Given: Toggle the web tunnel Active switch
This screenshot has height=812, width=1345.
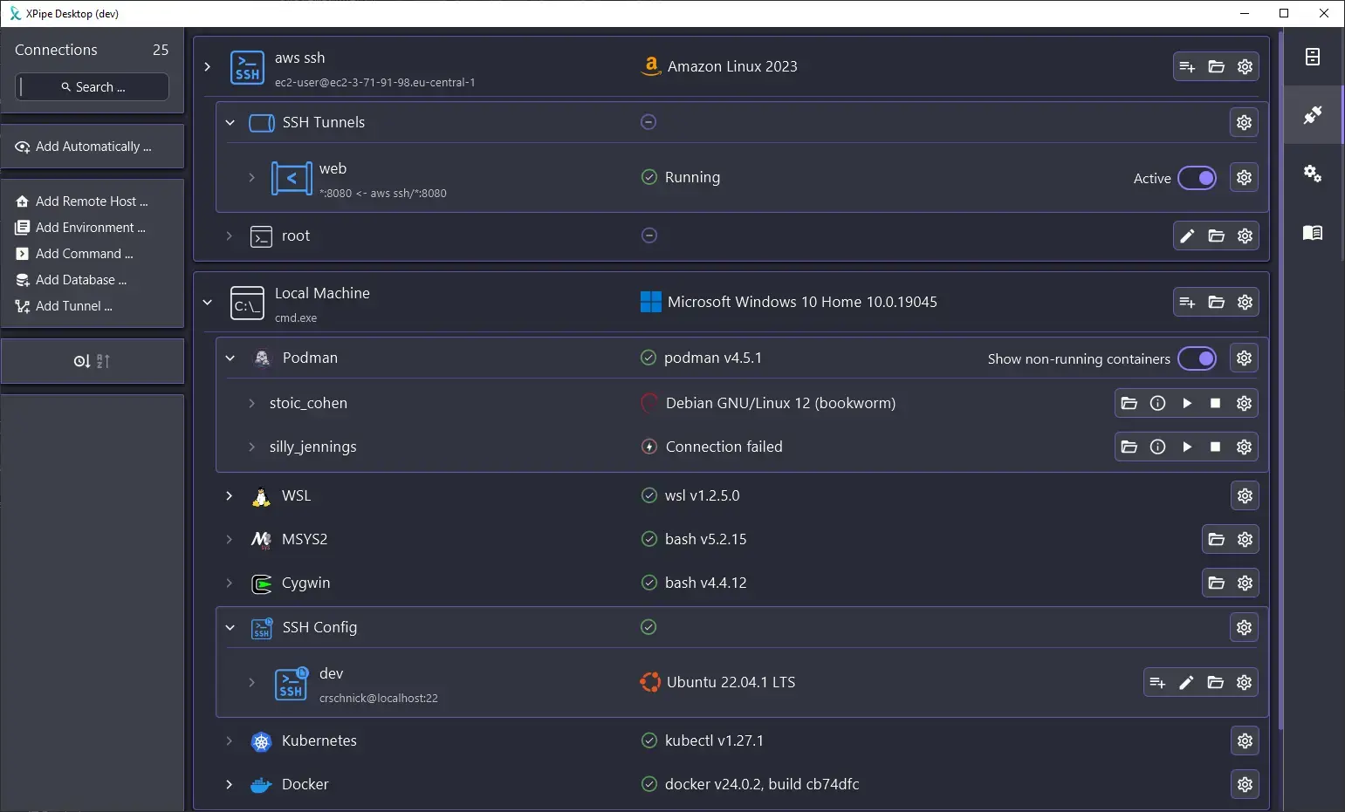Looking at the screenshot, I should click(x=1197, y=178).
